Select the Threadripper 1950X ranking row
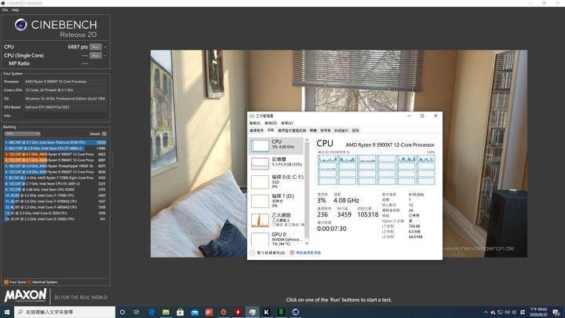 pos(56,166)
